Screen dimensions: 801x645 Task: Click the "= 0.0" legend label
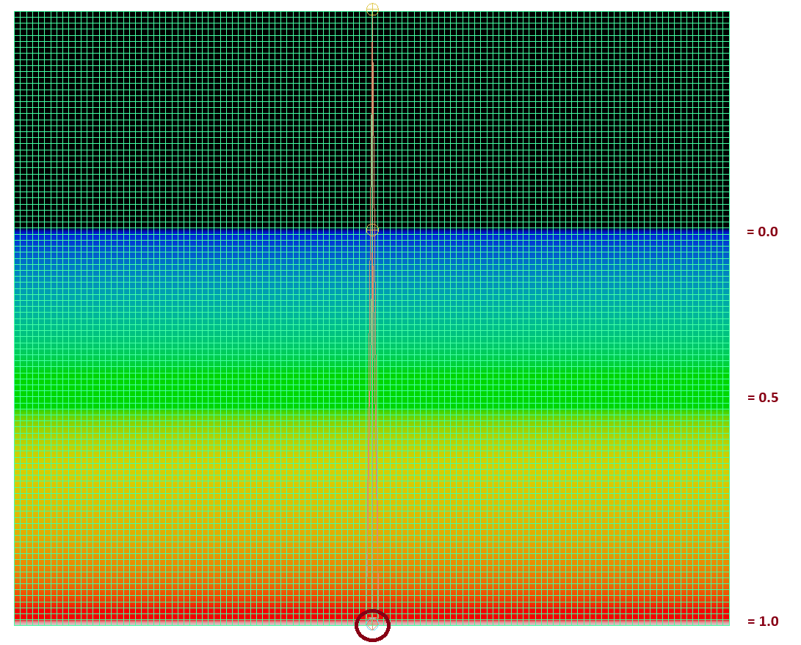click(x=762, y=232)
